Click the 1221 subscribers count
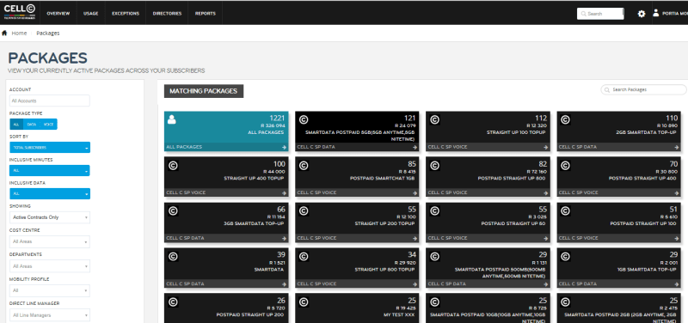The height and width of the screenshot is (323, 688). pyautogui.click(x=277, y=118)
